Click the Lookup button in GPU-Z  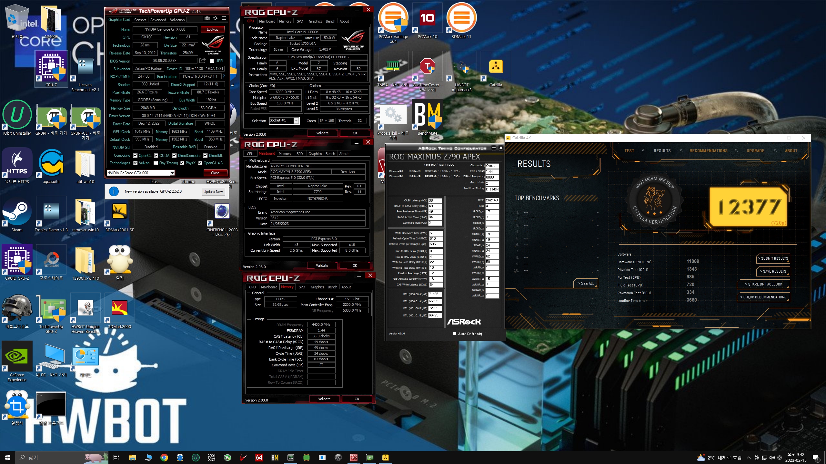pyautogui.click(x=212, y=29)
